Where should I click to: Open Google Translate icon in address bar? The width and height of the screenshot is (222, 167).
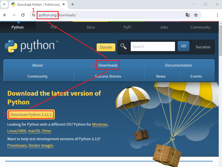click(188, 15)
